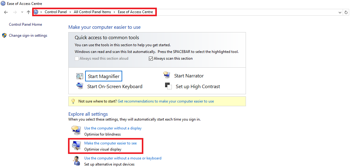Image resolution: width=351 pixels, height=168 pixels.
Task: Expand chevron after All Control Panel Items
Action: [114, 12]
